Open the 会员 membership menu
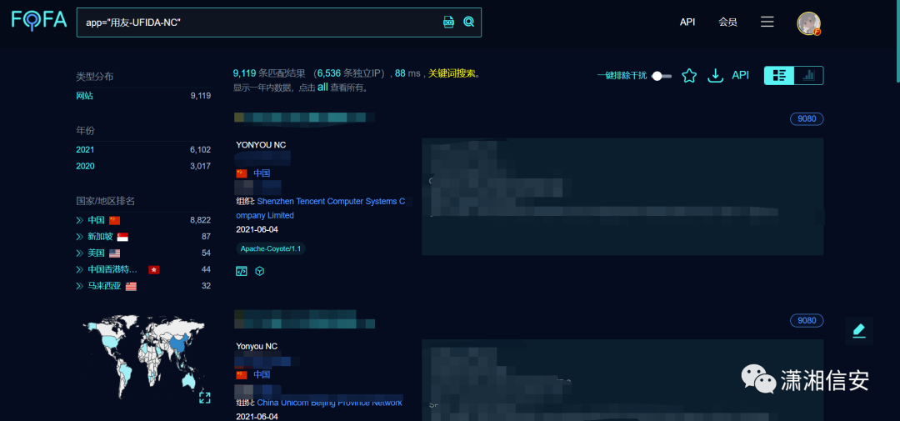This screenshot has width=900, height=421. [727, 22]
